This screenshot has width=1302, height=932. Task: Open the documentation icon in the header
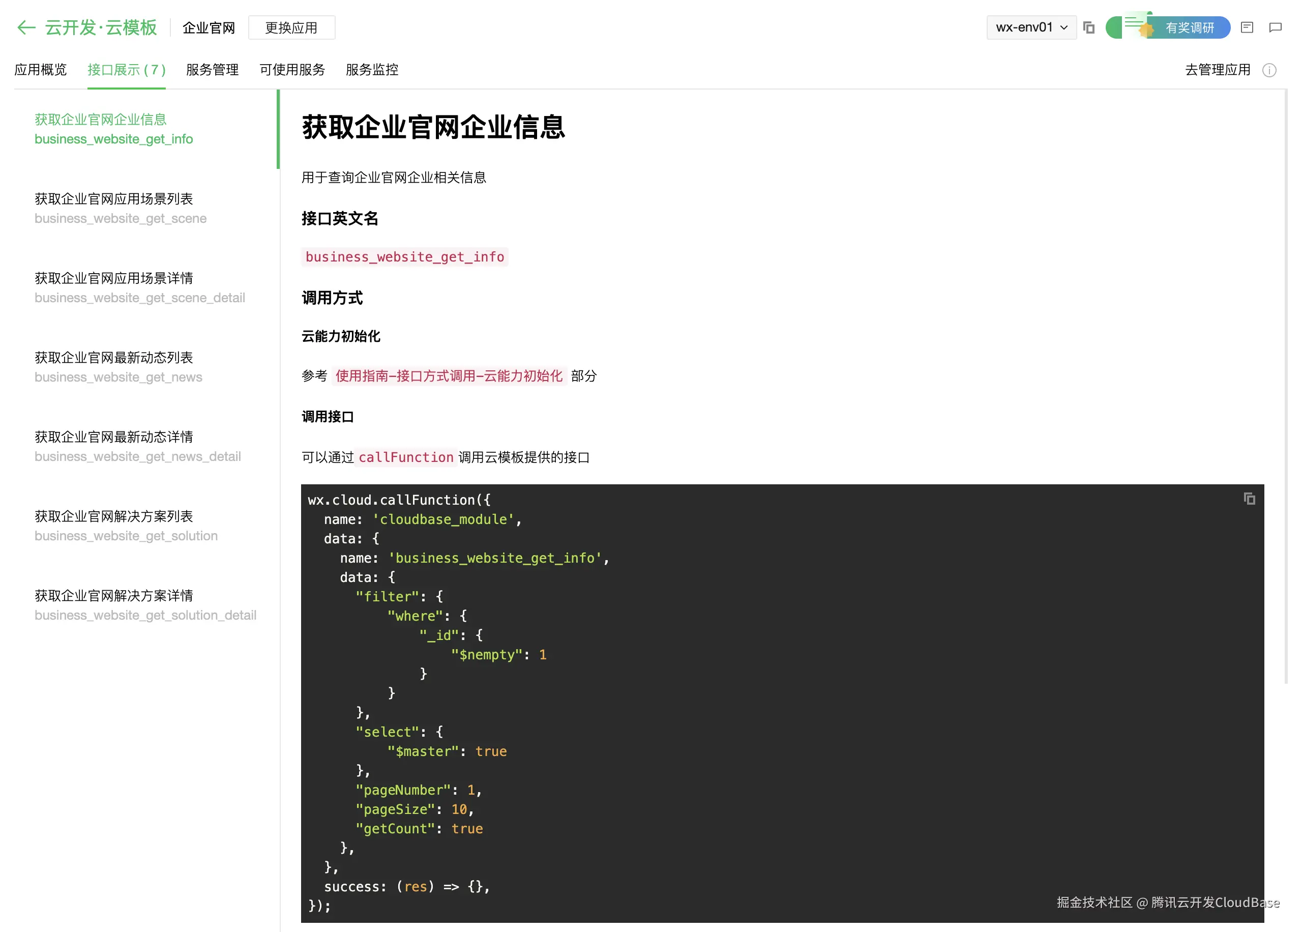tap(1247, 27)
